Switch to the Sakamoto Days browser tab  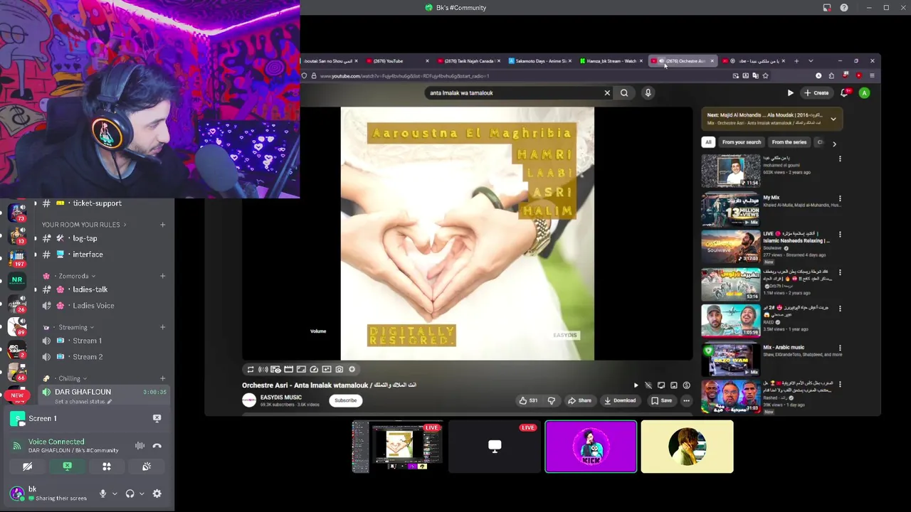point(541,61)
